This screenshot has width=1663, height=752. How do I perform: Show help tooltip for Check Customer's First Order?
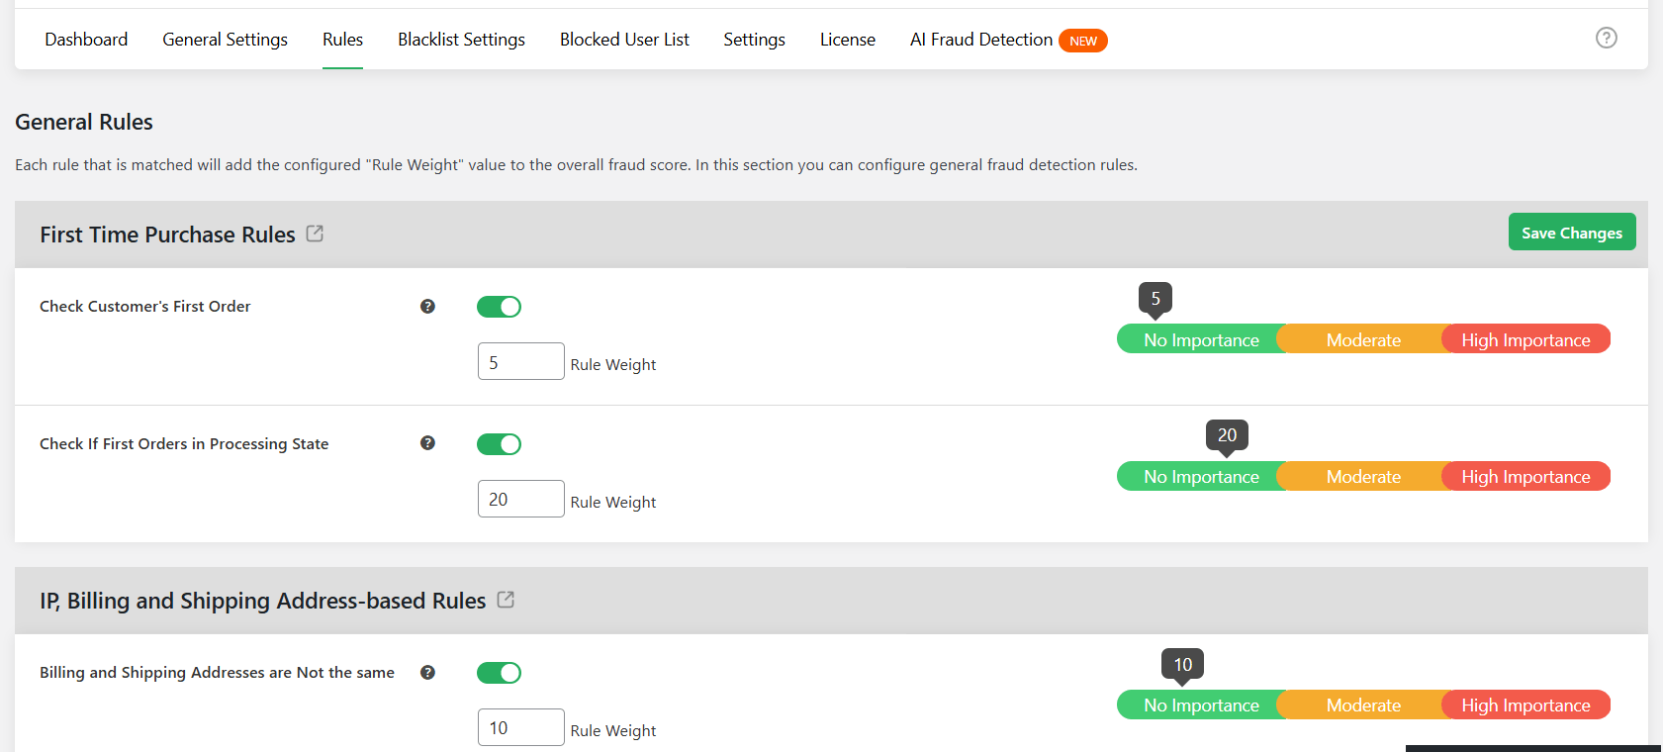click(427, 307)
